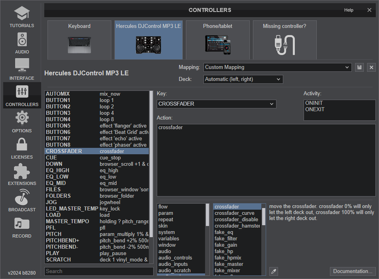This screenshot has width=379, height=279.
Task: Select crossfader in the action list
Action: point(237,207)
